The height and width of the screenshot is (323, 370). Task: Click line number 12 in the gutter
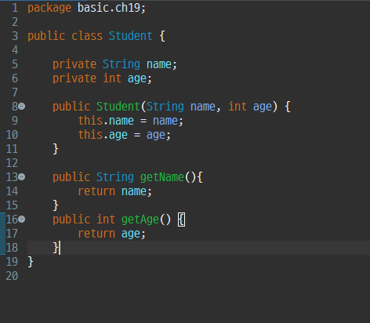point(12,163)
